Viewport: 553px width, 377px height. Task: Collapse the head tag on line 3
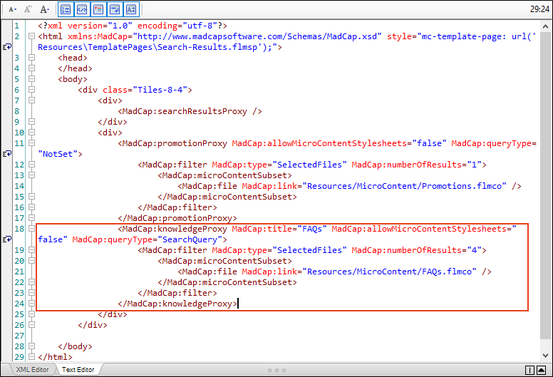coord(32,58)
